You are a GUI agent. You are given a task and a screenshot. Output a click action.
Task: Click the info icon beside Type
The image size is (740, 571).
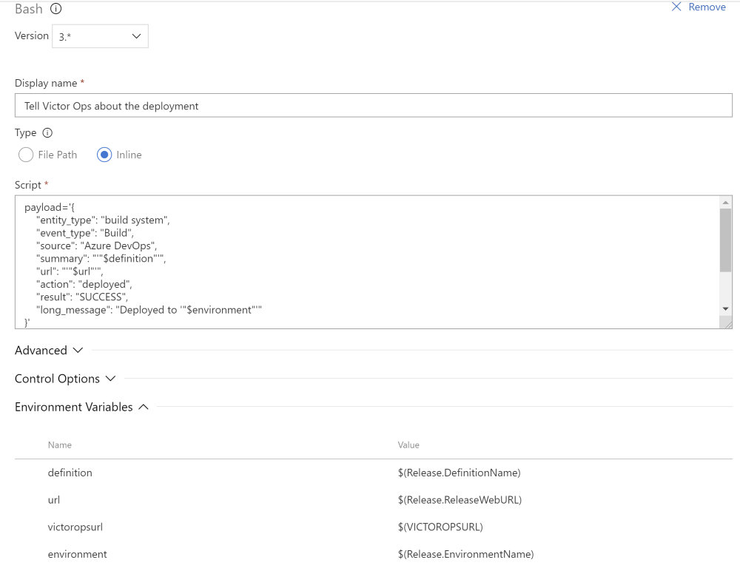[x=48, y=133]
